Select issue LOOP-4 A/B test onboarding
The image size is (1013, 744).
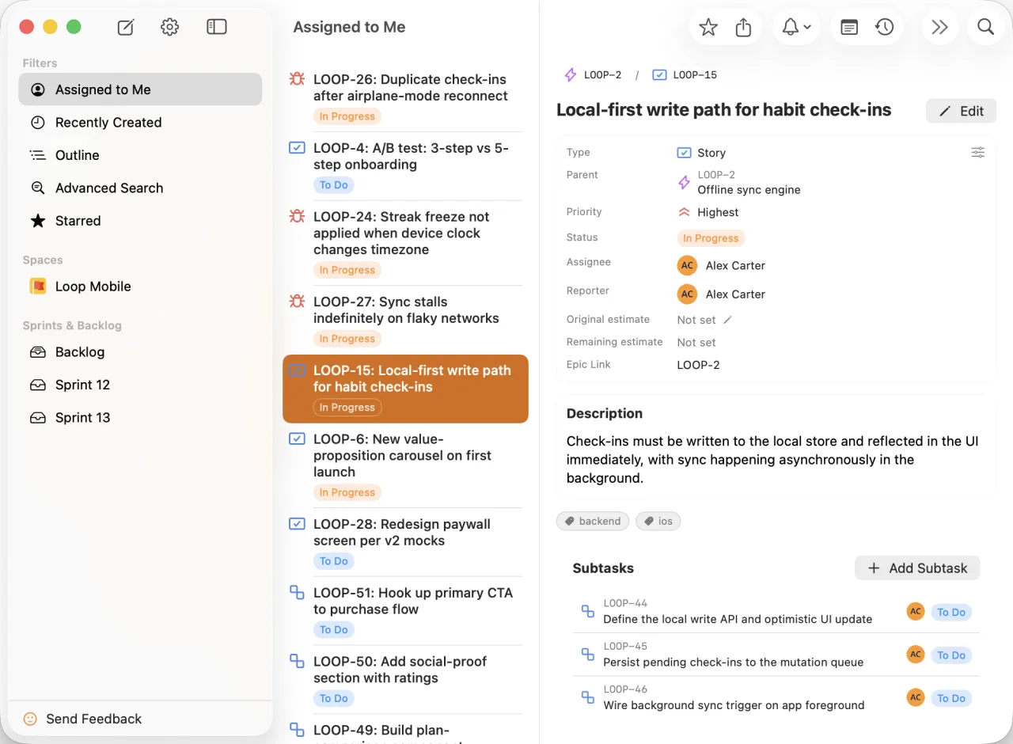405,166
